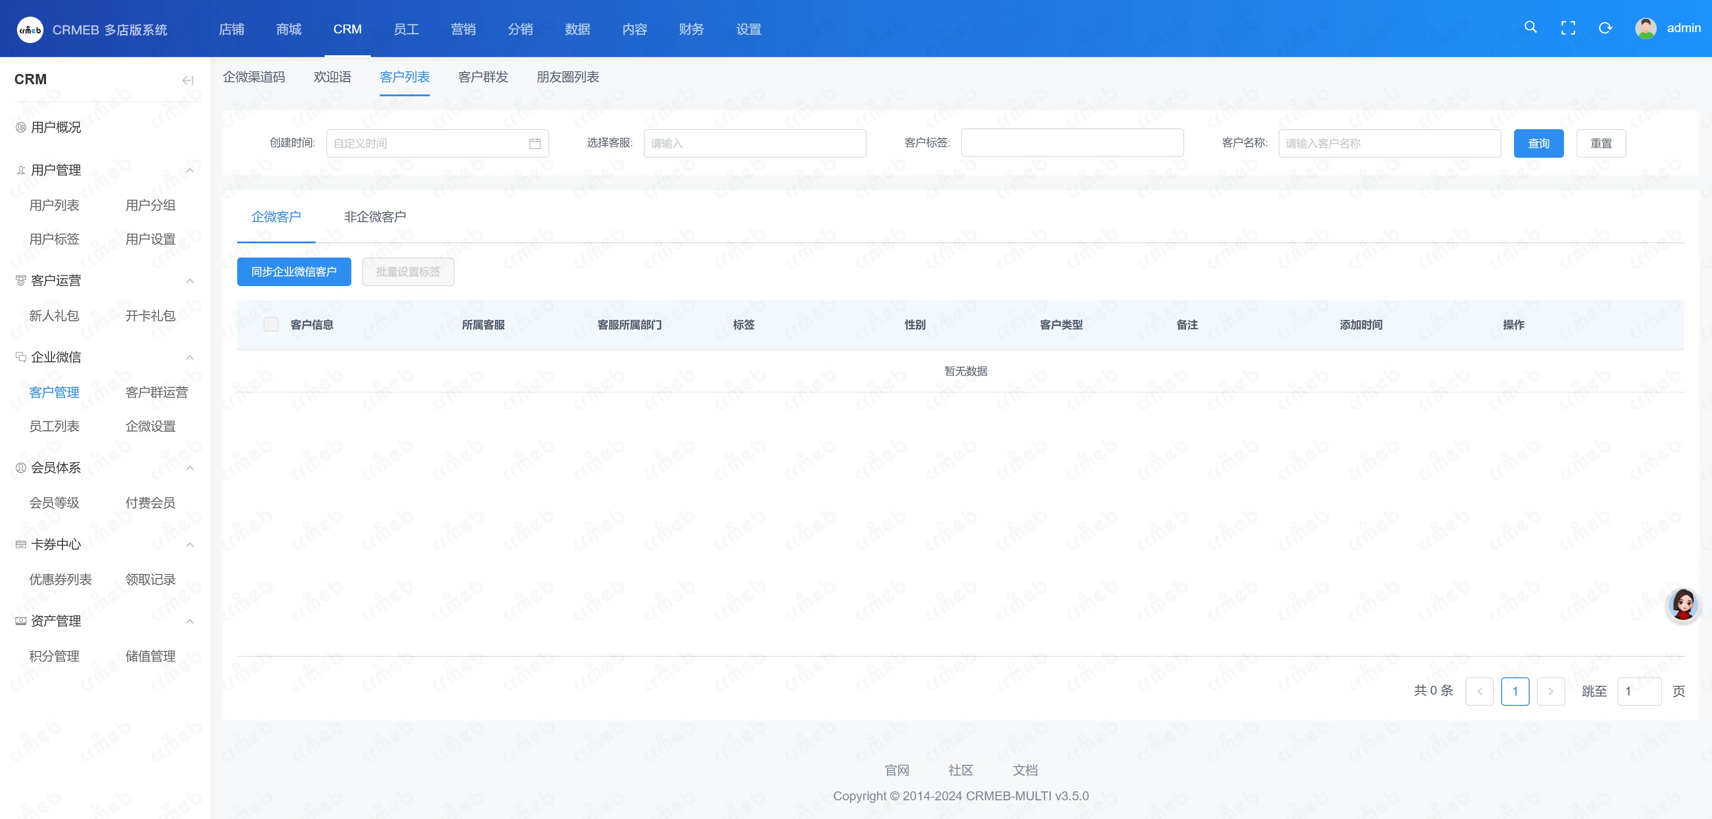Tick the select-all checkbox in table header
The height and width of the screenshot is (819, 1712).
[271, 324]
